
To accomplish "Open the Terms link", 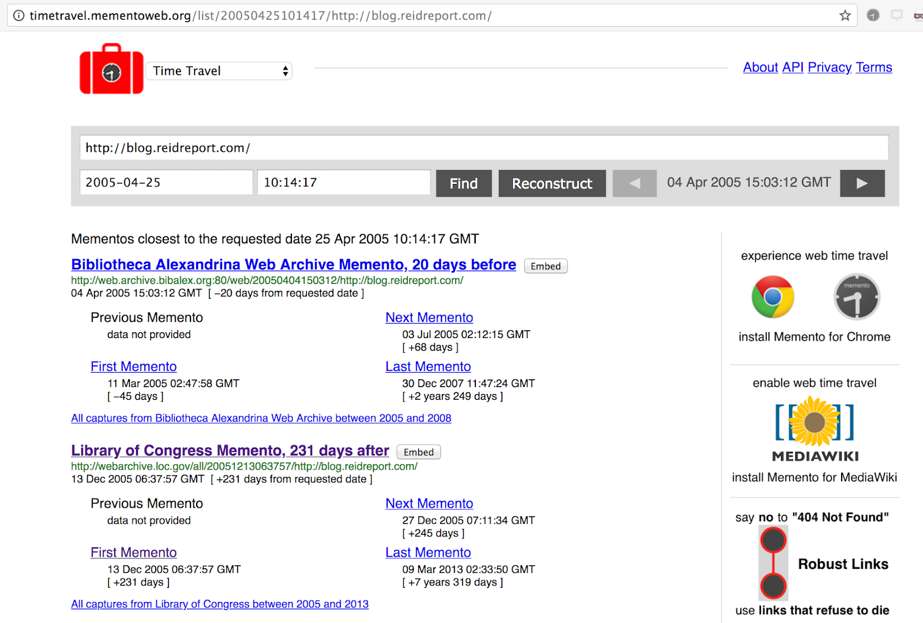I will pyautogui.click(x=874, y=67).
